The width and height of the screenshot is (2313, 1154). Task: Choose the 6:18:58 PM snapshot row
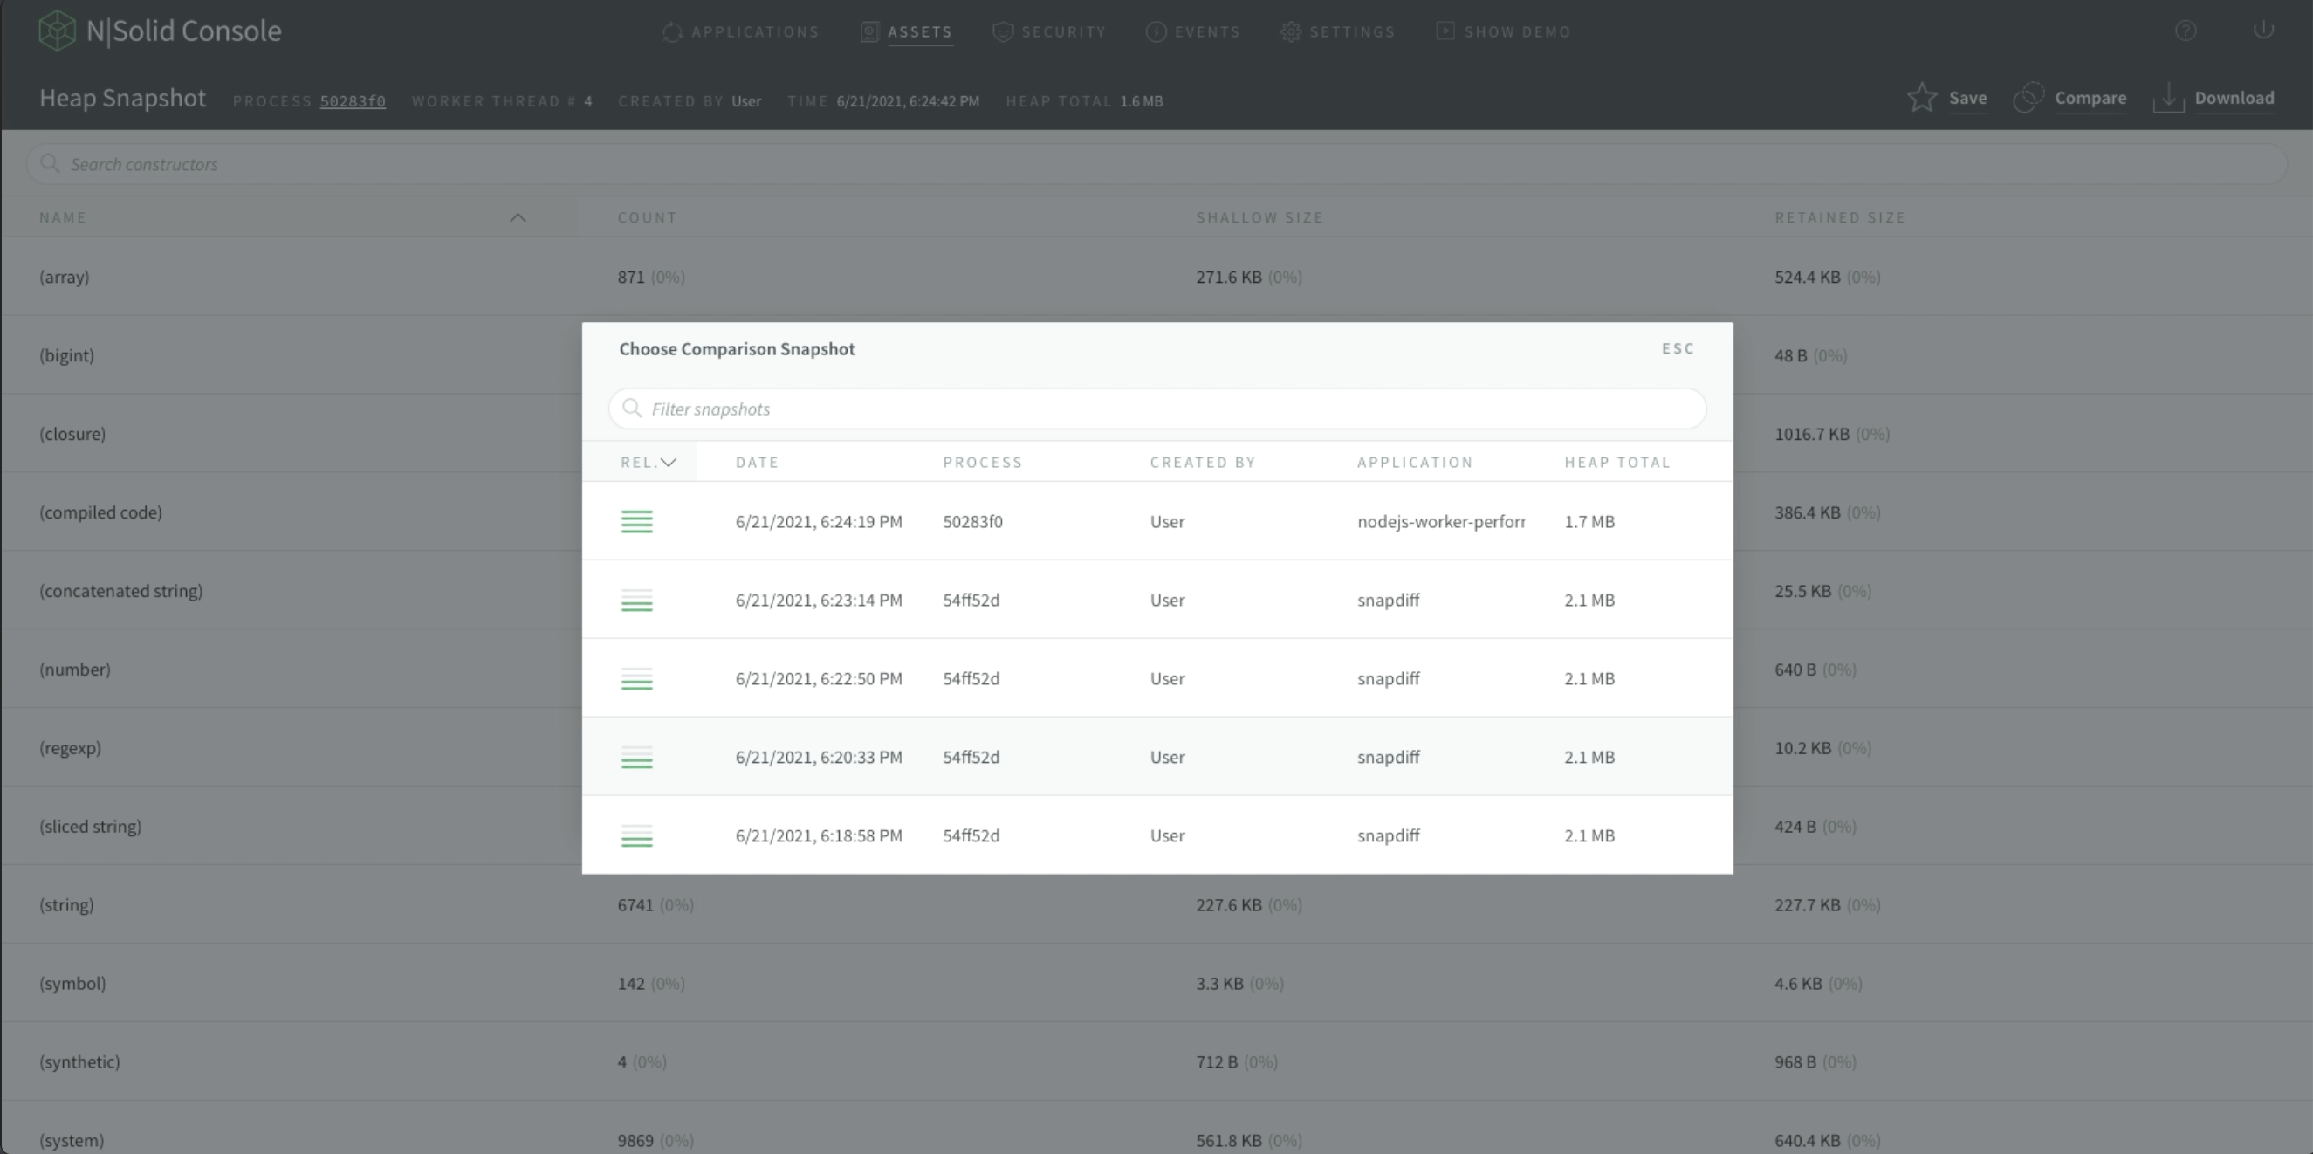[1156, 835]
